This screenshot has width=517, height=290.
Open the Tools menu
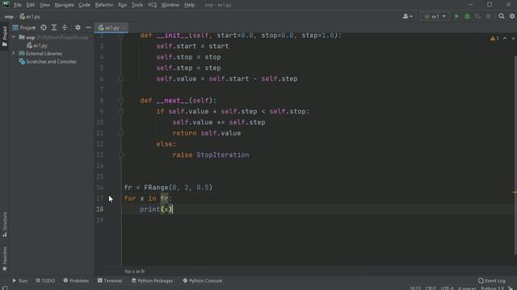pos(137,5)
